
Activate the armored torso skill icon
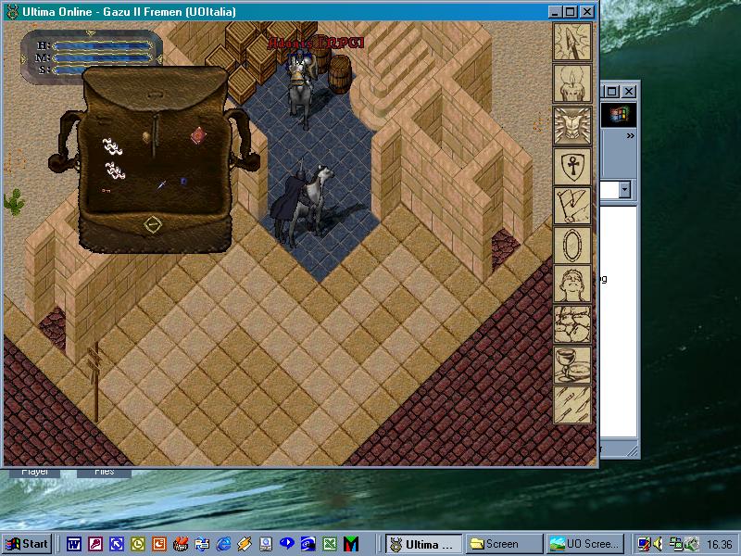572,125
